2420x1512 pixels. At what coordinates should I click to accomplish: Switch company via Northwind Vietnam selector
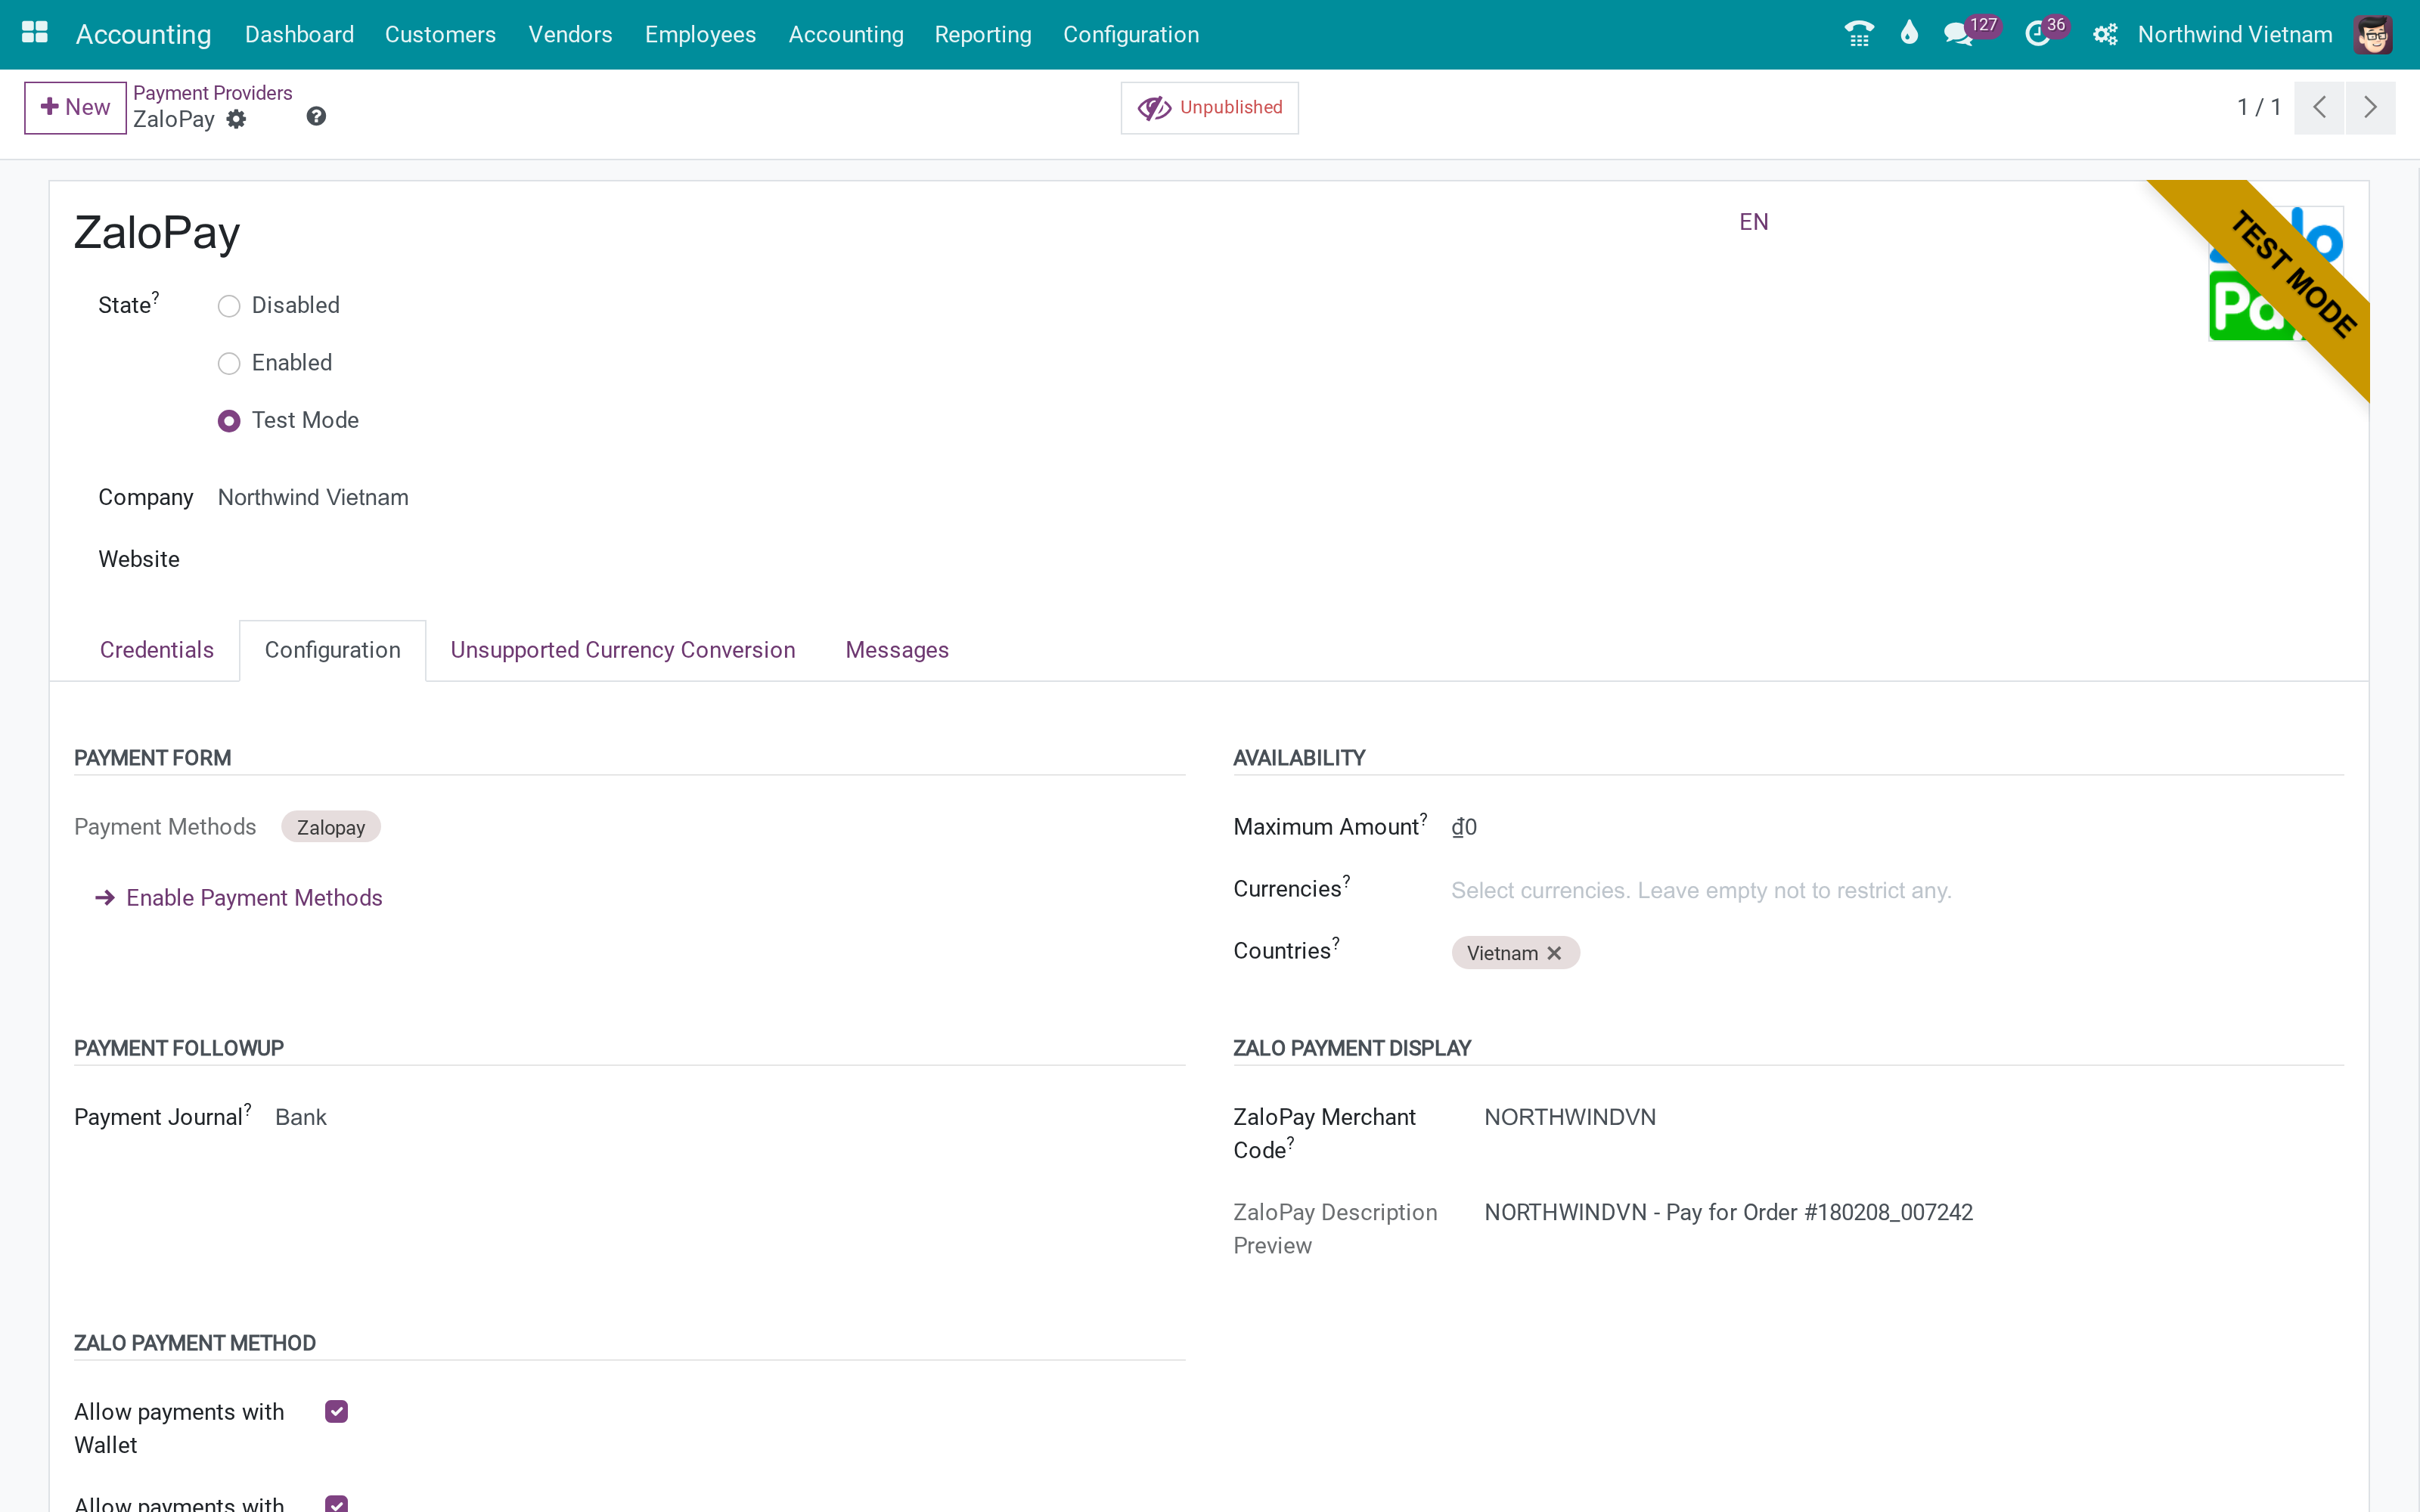2234,34
